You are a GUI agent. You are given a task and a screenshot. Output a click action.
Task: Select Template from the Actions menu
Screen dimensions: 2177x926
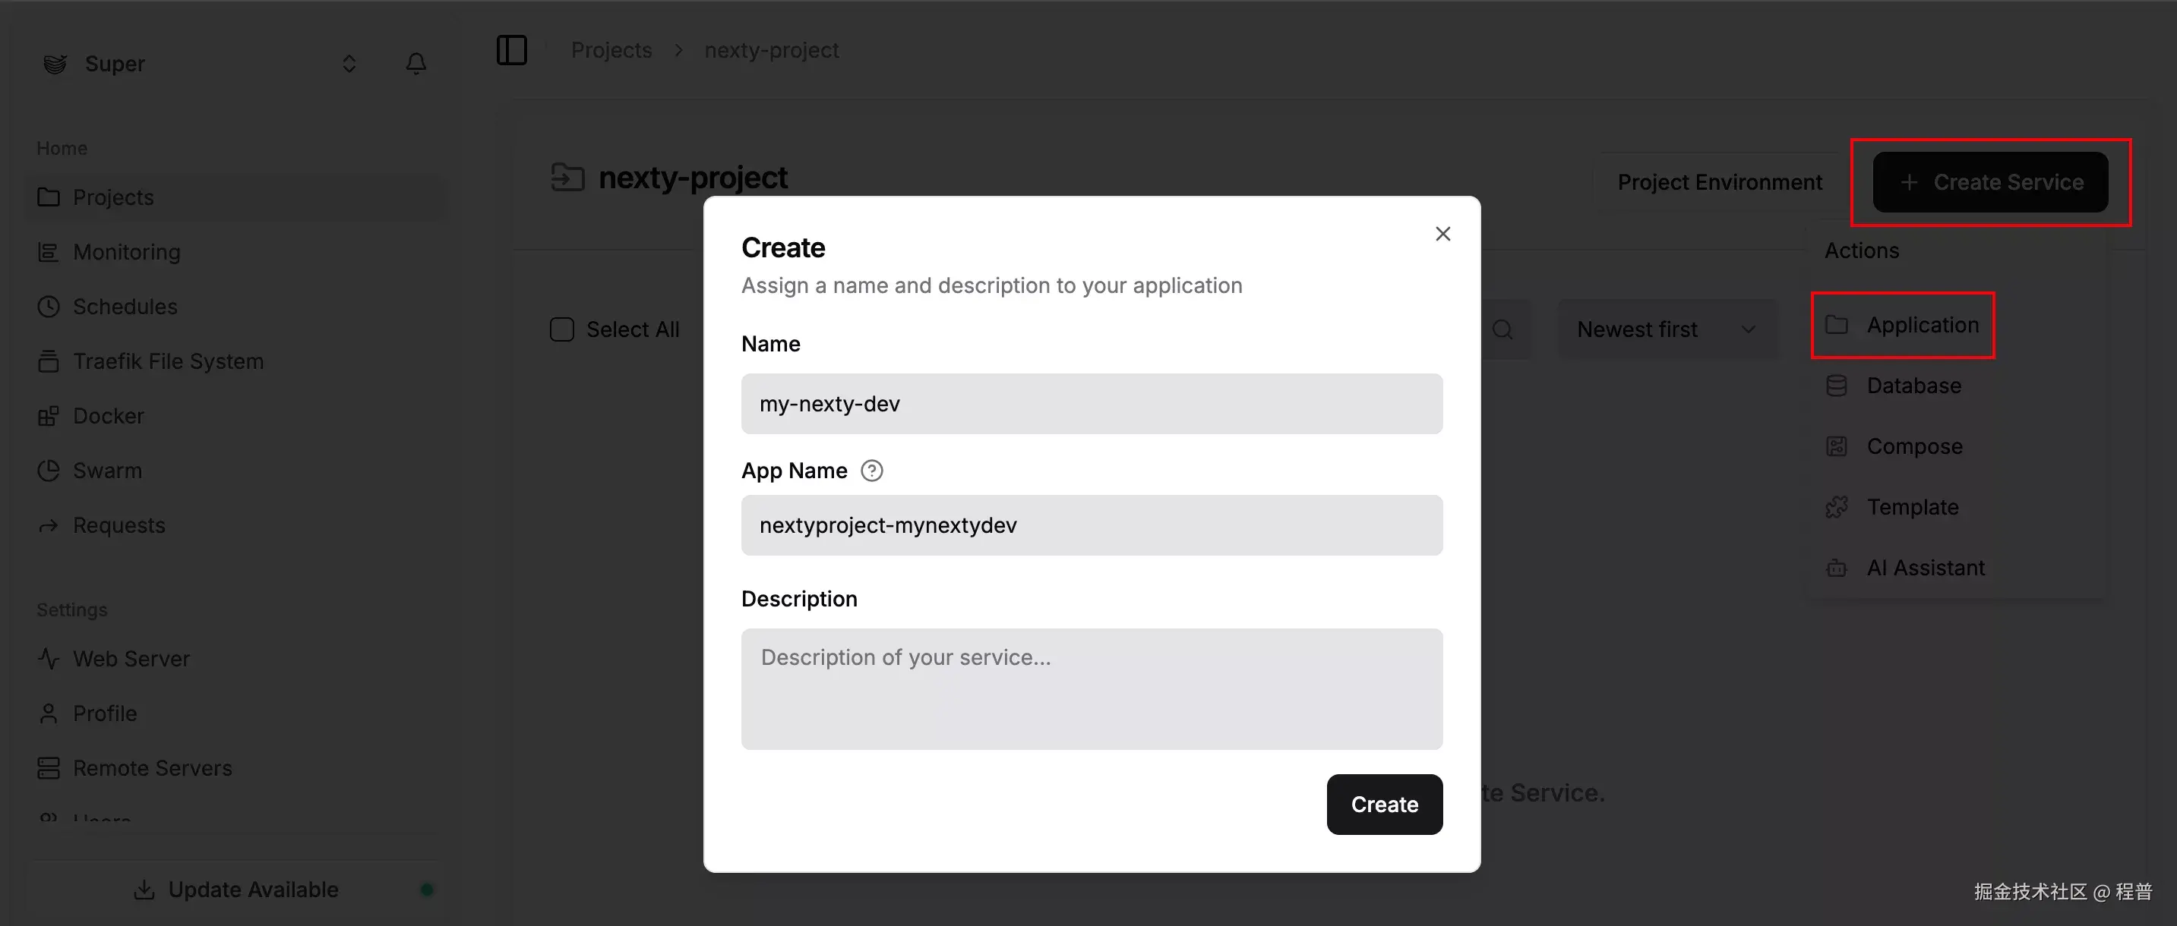coord(1912,506)
